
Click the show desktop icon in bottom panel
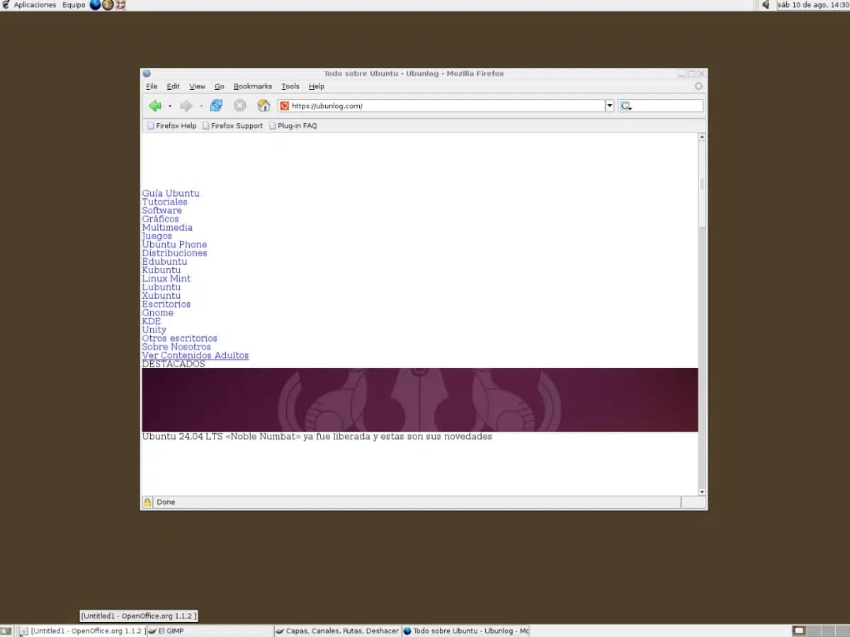pyautogui.click(x=6, y=631)
